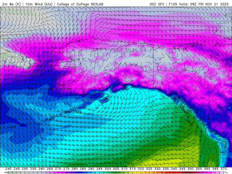This screenshot has width=232, height=174.
Task: Click the 275 colorbar label
Action: tap(66, 169)
